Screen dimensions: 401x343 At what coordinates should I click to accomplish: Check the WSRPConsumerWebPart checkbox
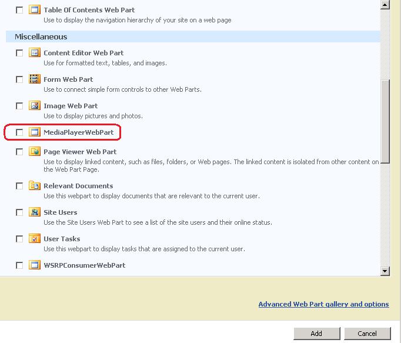[x=19, y=265]
